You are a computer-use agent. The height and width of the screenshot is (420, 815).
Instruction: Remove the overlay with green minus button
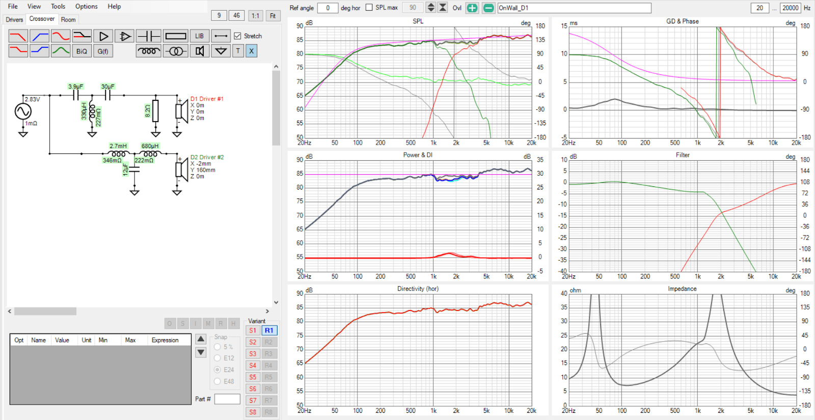coord(488,8)
